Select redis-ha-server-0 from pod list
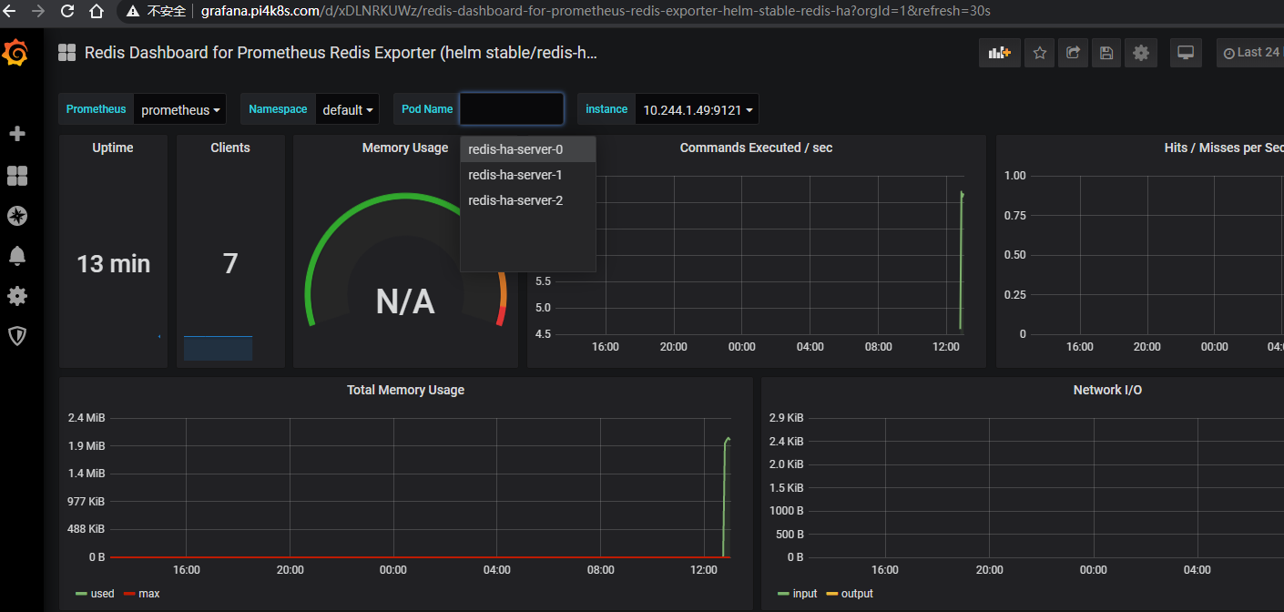The width and height of the screenshot is (1284, 612). [x=528, y=149]
